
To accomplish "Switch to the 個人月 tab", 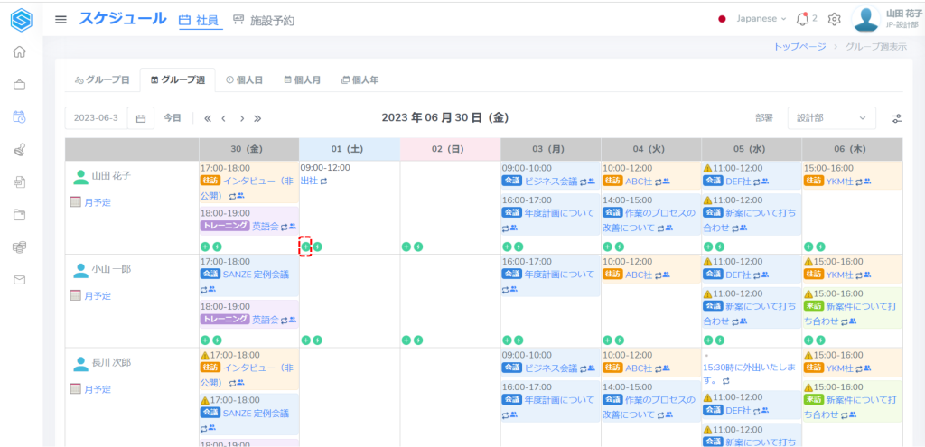I will pyautogui.click(x=302, y=79).
